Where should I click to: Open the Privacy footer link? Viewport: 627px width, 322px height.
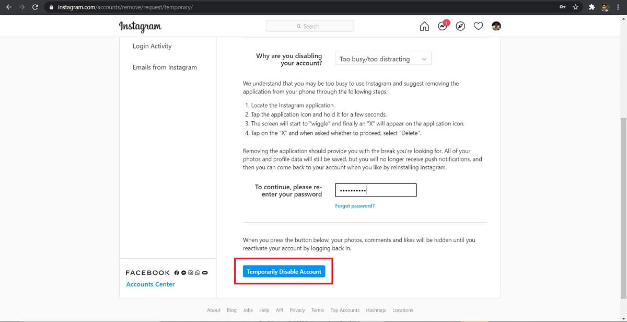297,310
